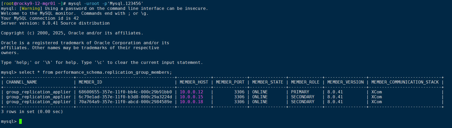Click the yellow Warning text
Screen dimensions: 452x128
click(31, 9)
